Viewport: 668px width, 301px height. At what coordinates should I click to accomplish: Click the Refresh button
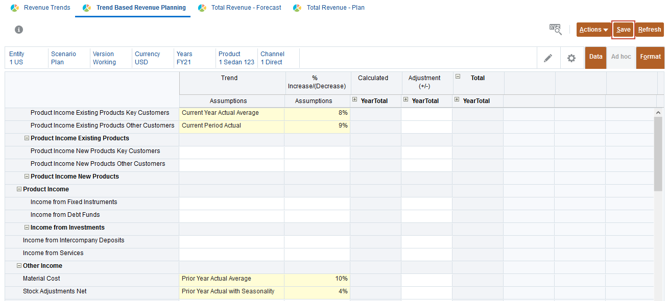(x=650, y=30)
